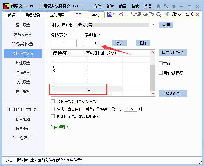Click the 确认设置 button
This screenshot has height=166, width=204.
[173, 94]
